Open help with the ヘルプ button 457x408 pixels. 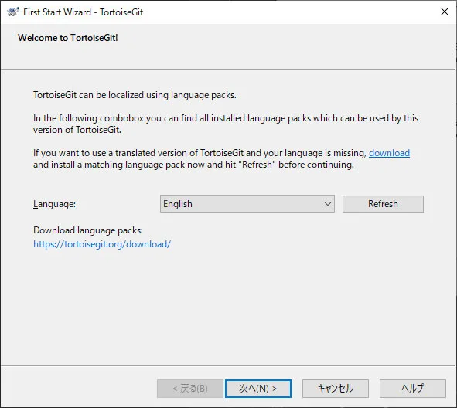click(x=413, y=388)
